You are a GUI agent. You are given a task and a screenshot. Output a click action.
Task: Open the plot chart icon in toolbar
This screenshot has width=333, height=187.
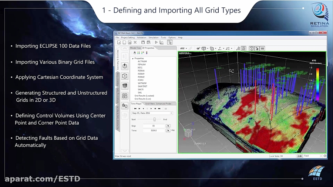click(x=162, y=42)
